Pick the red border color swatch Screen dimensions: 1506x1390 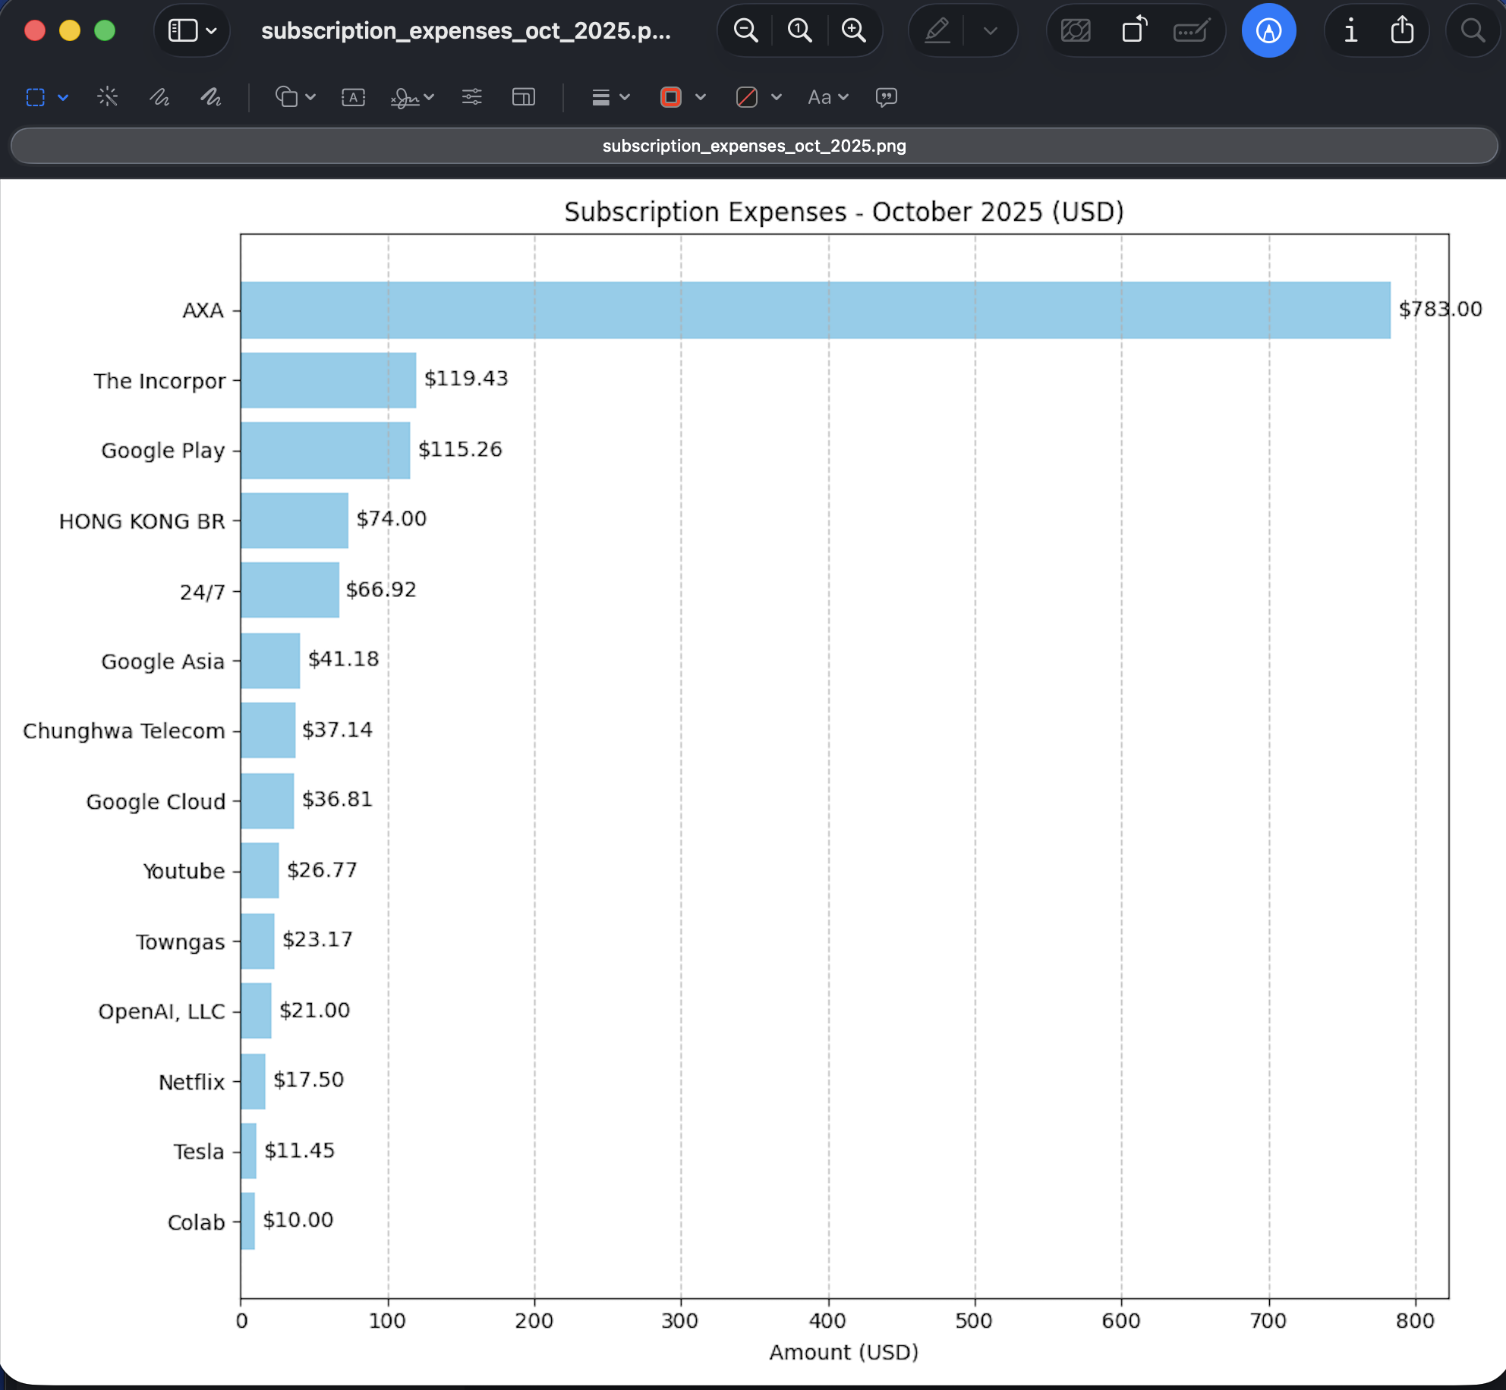[671, 97]
